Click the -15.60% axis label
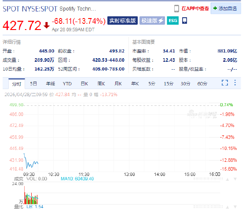242x209 pixels. pos(228,169)
